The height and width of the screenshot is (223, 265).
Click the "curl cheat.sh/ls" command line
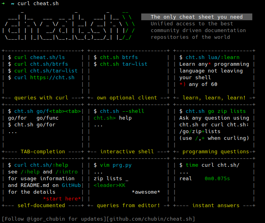[42, 57]
